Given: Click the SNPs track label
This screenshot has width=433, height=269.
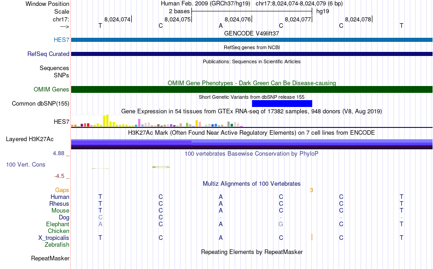Looking at the screenshot, I should tap(62, 75).
